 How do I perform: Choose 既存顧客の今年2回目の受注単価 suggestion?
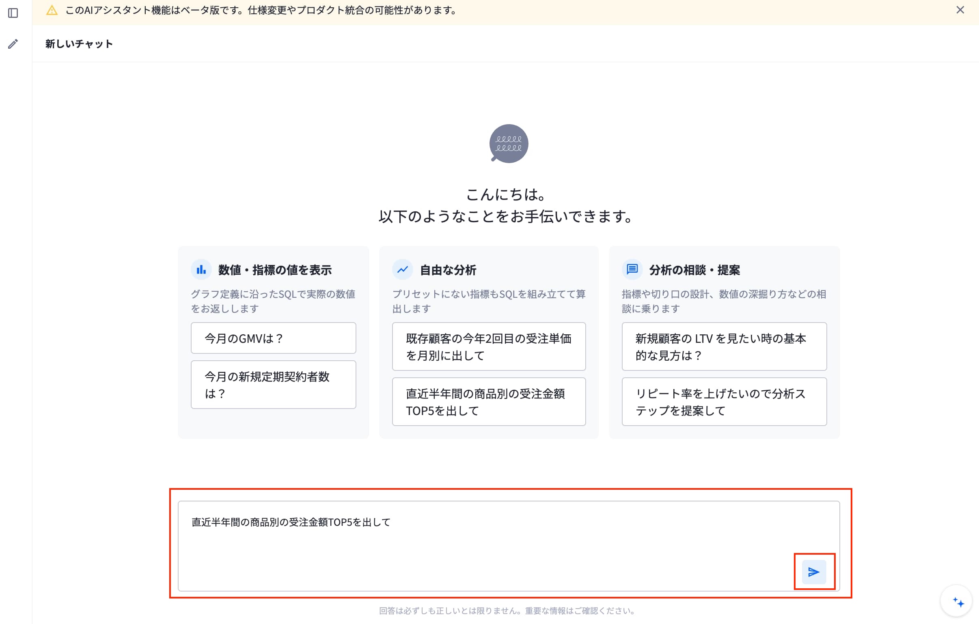click(489, 346)
